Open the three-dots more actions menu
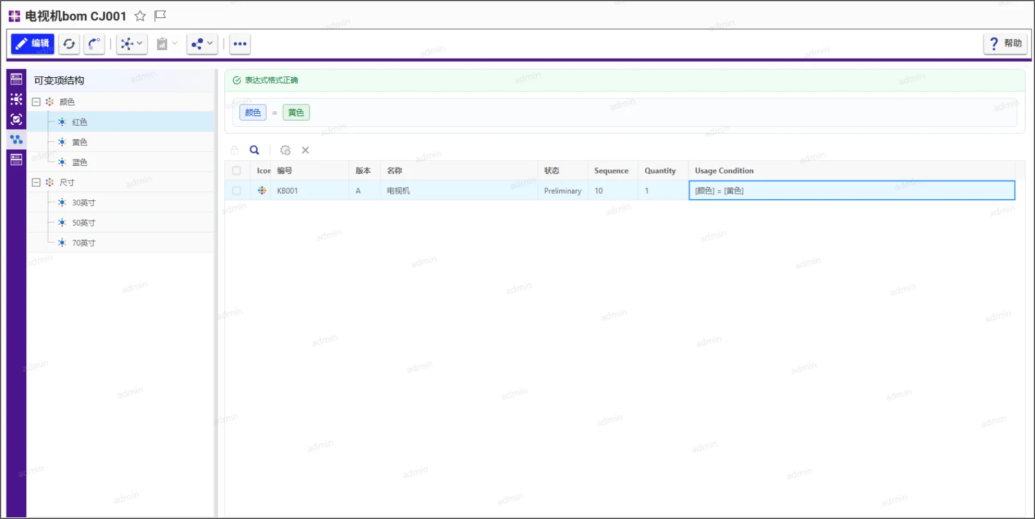Image resolution: width=1035 pixels, height=519 pixels. tap(240, 44)
